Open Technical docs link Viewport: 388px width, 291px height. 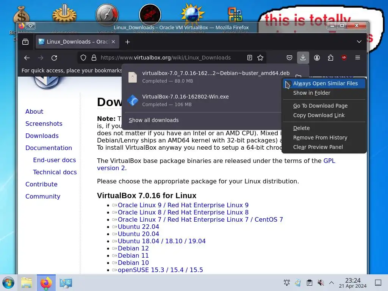(55, 172)
